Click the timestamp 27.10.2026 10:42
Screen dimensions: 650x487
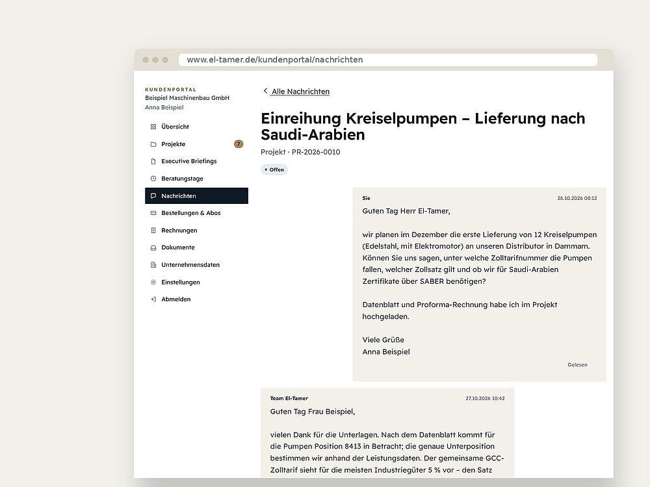[485, 399]
